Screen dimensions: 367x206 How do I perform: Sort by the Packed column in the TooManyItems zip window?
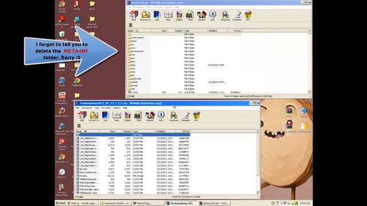click(123, 131)
